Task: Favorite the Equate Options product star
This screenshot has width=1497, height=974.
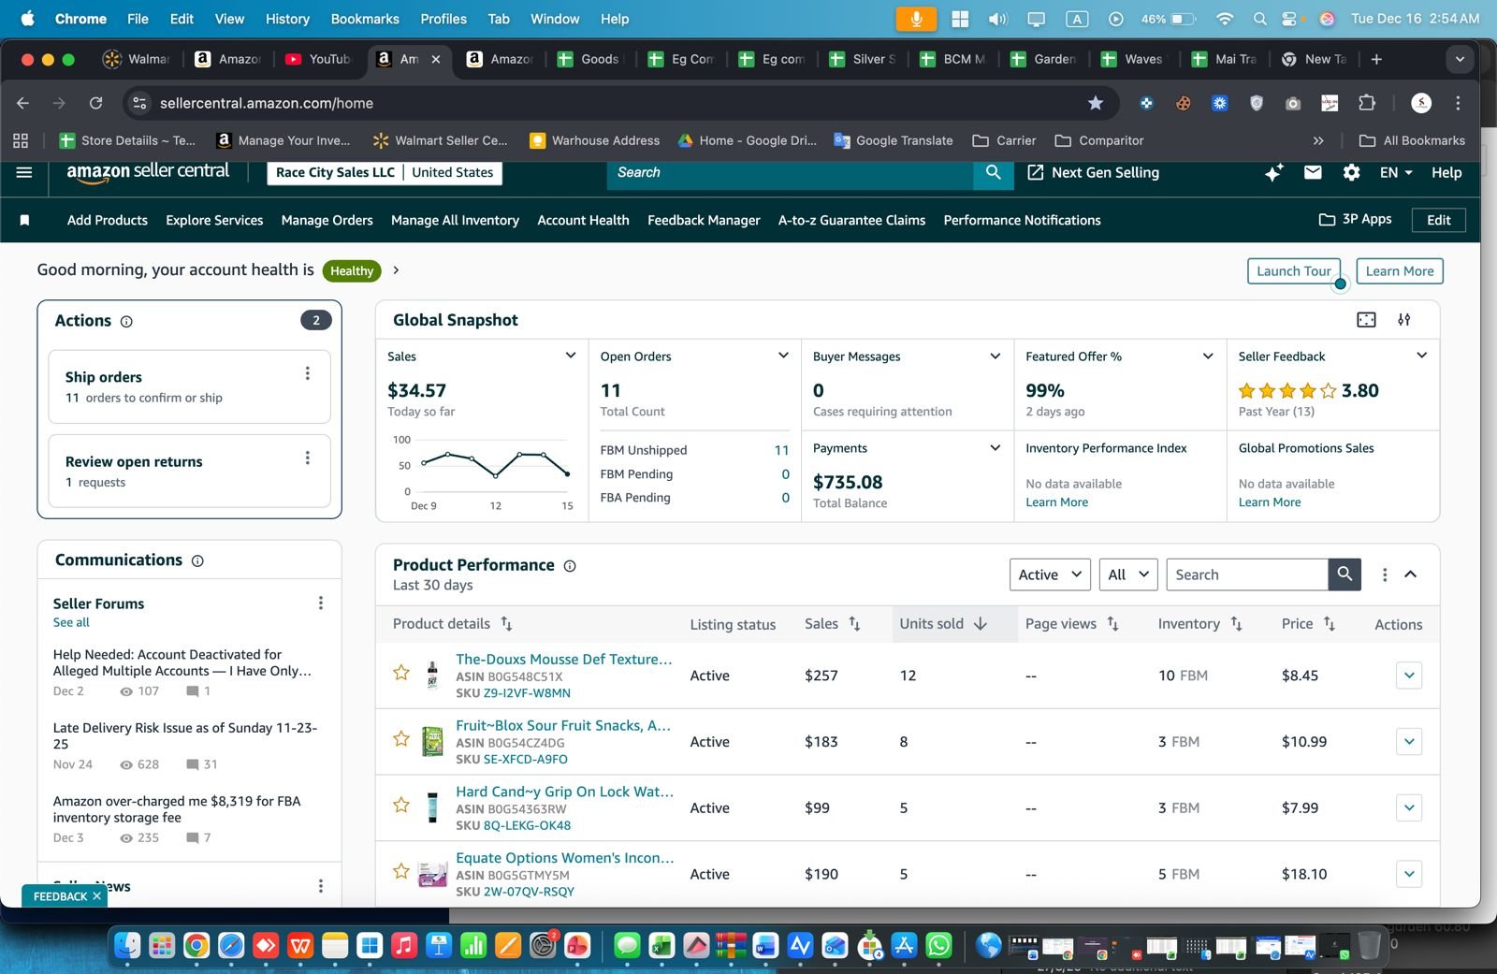Action: tap(401, 871)
